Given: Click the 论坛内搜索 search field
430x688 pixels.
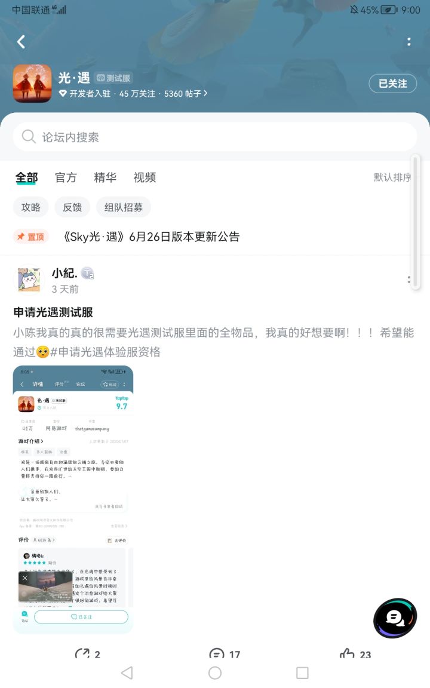Looking at the screenshot, I should coord(215,137).
